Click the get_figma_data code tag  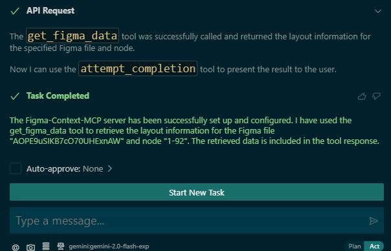[x=73, y=35]
